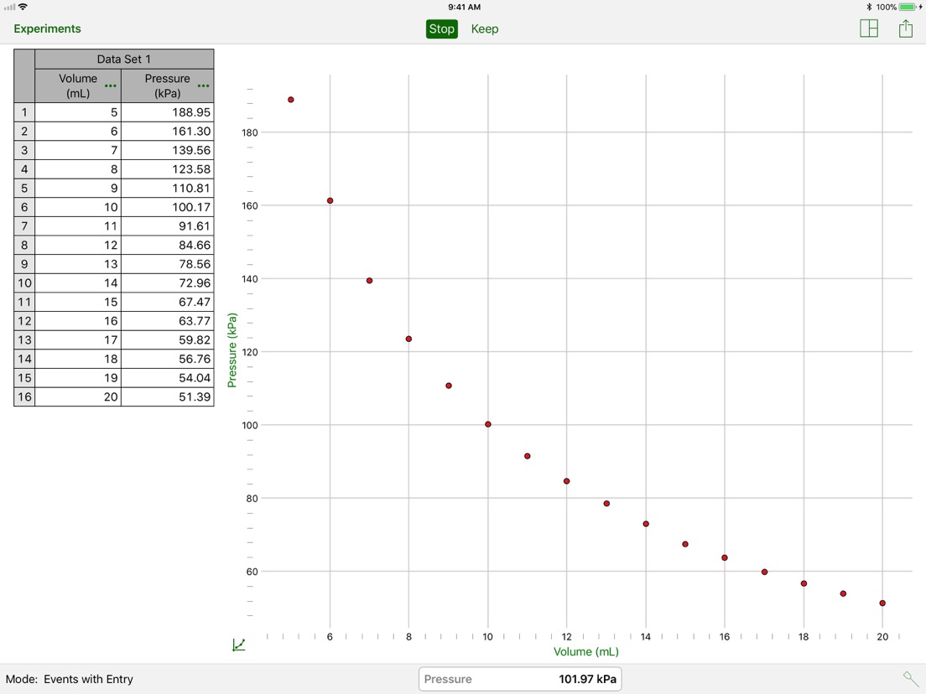The width and height of the screenshot is (926, 694).
Task: Select pressure cell 188.95
Action: point(168,112)
